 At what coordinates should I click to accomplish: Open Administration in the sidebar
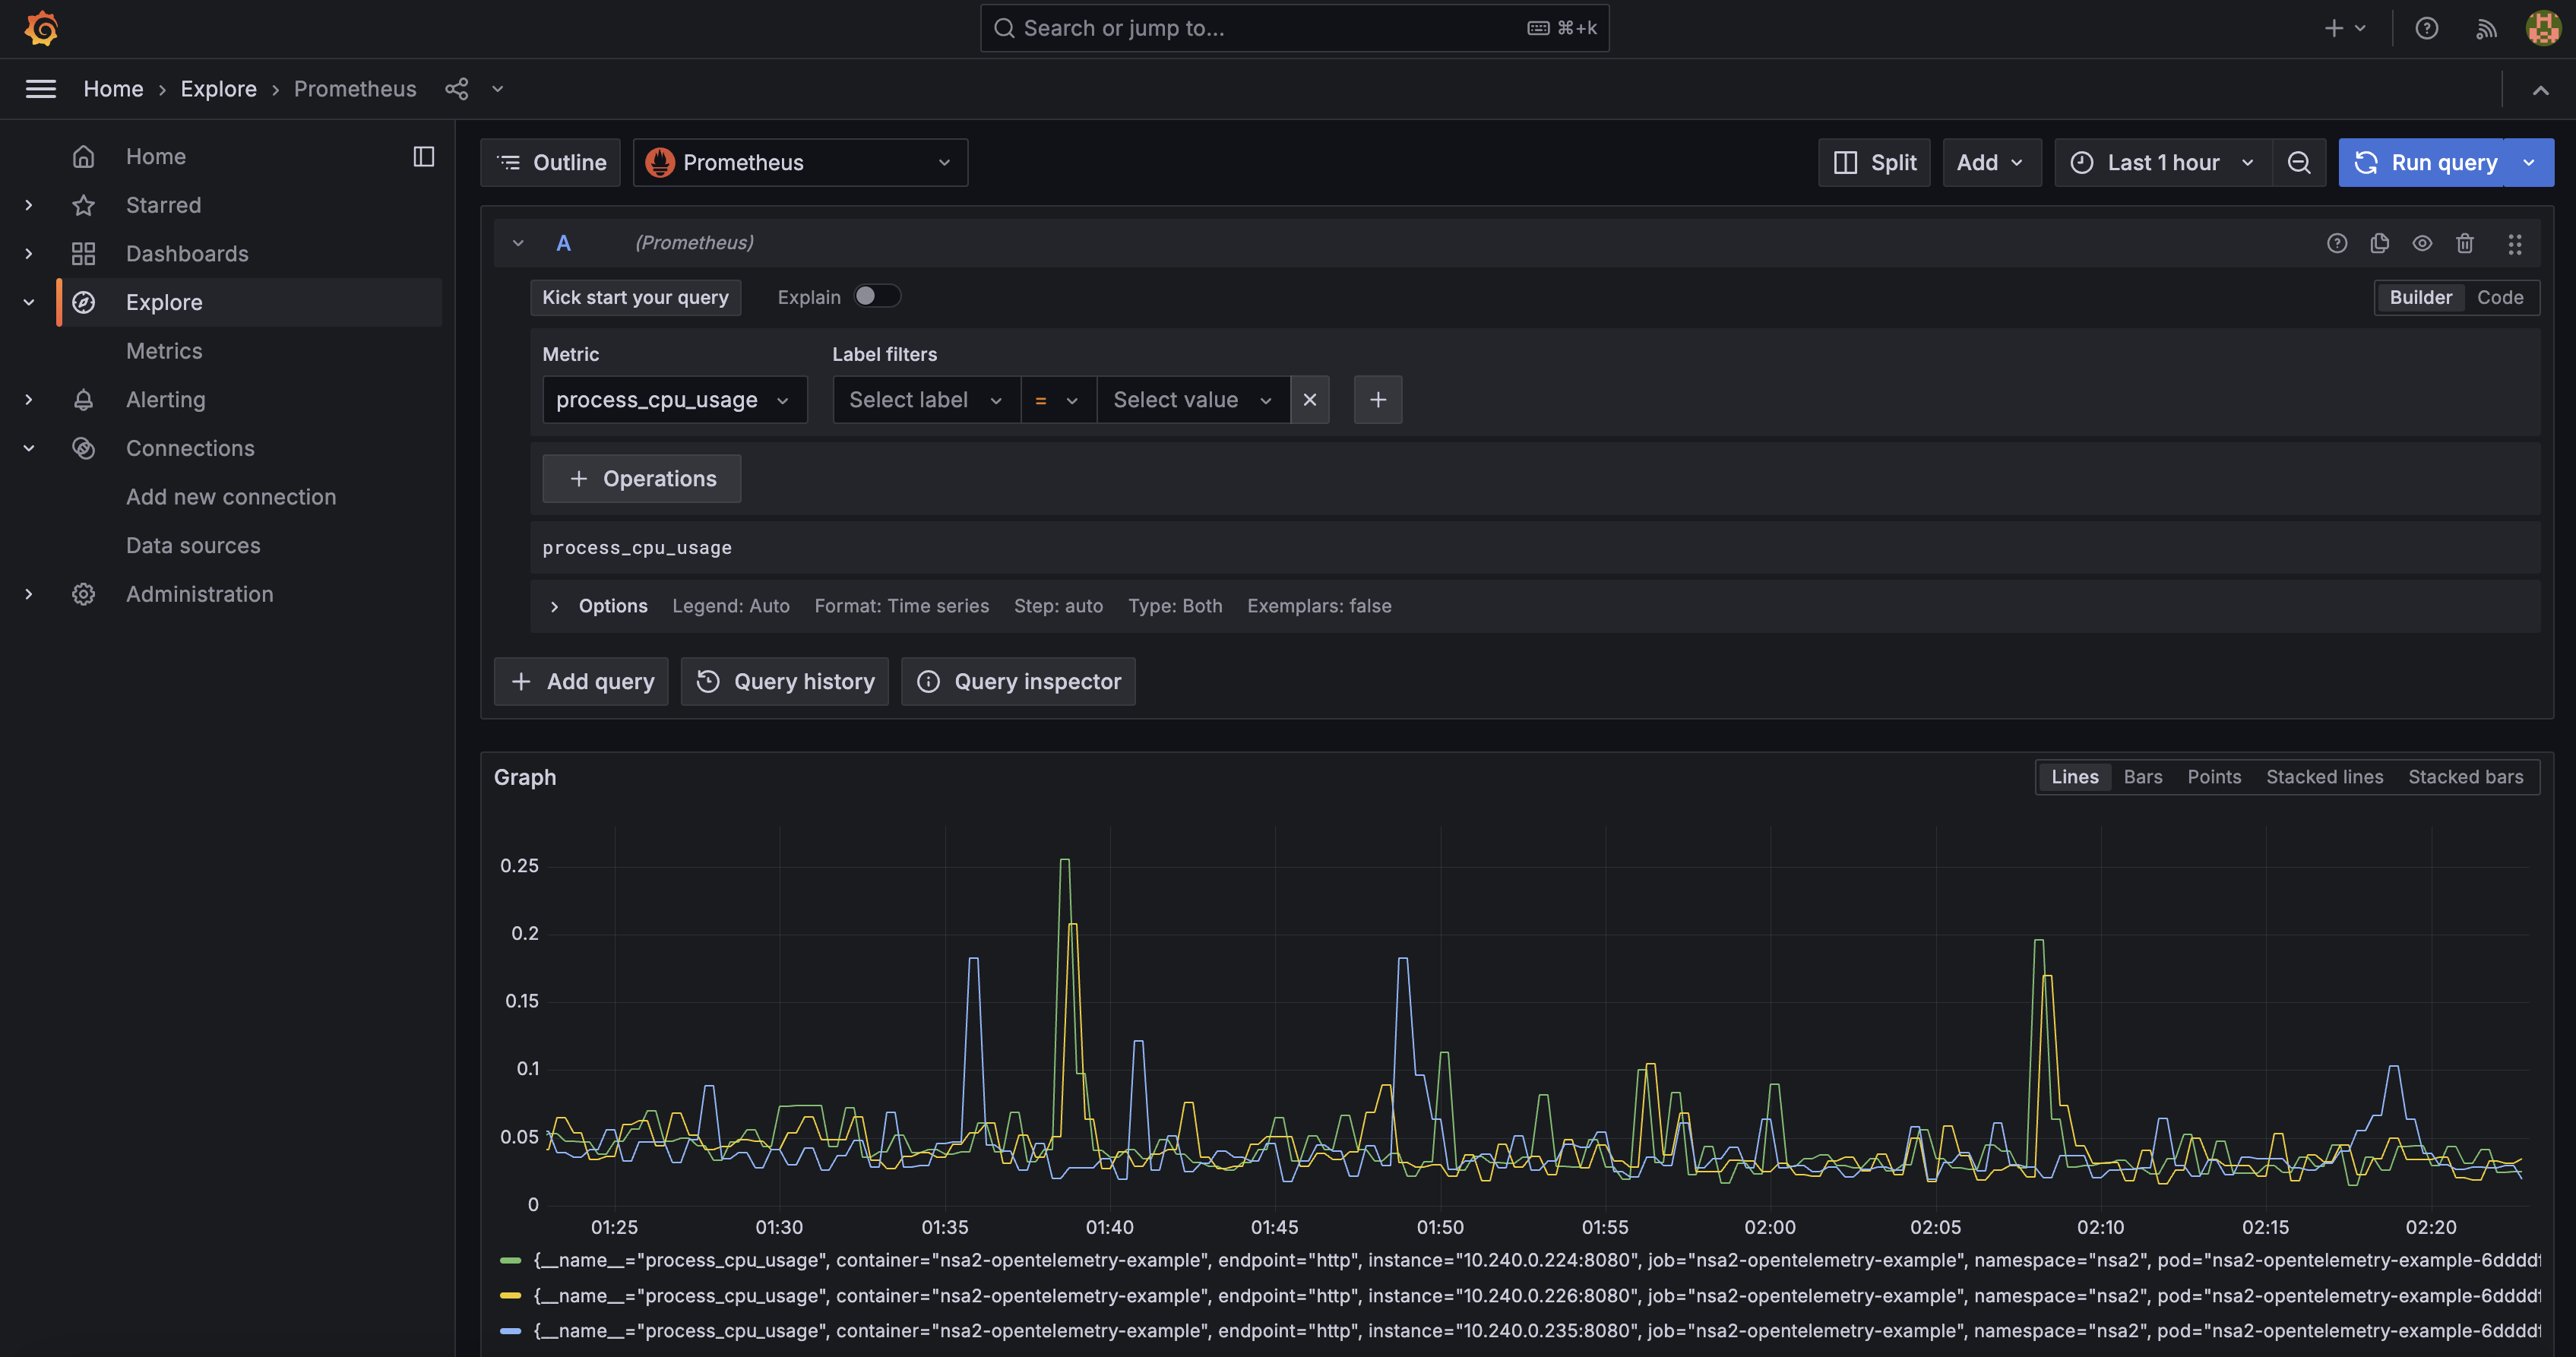pyautogui.click(x=200, y=594)
